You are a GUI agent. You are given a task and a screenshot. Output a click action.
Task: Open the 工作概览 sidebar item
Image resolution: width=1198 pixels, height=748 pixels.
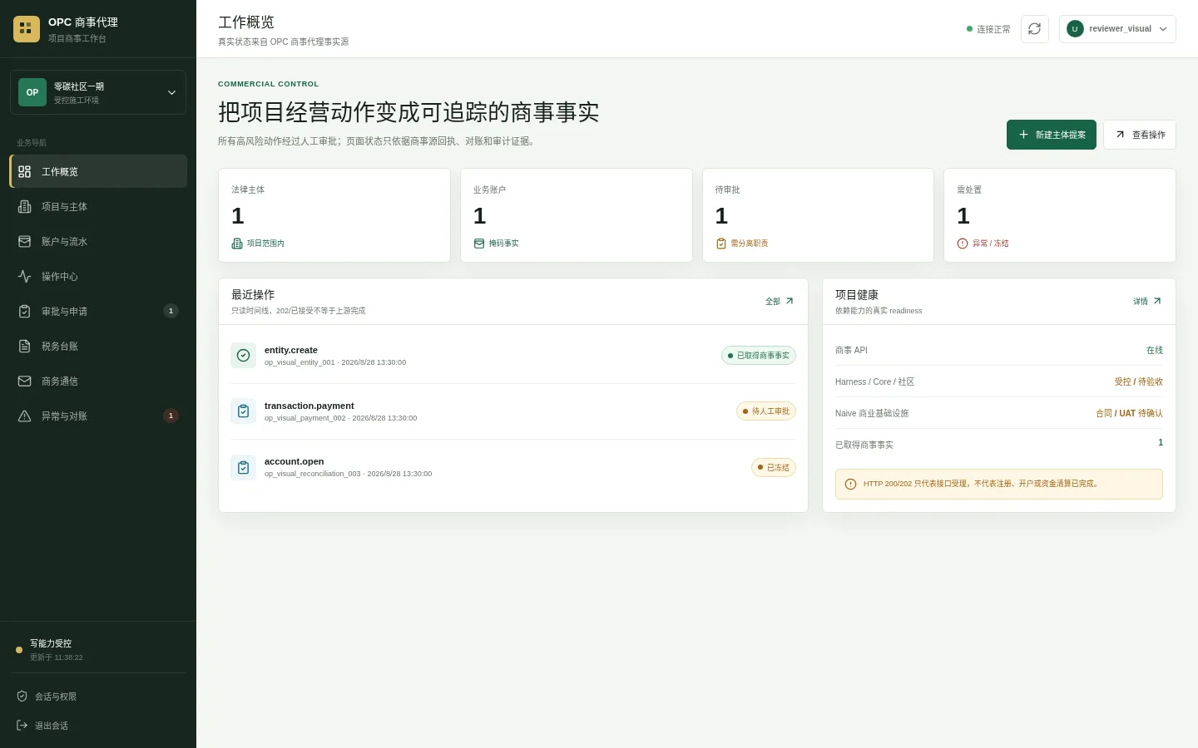click(98, 171)
